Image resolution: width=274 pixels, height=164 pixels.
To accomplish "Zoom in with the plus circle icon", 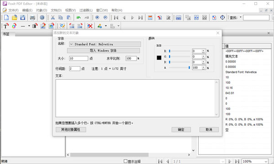I will point(97,17).
